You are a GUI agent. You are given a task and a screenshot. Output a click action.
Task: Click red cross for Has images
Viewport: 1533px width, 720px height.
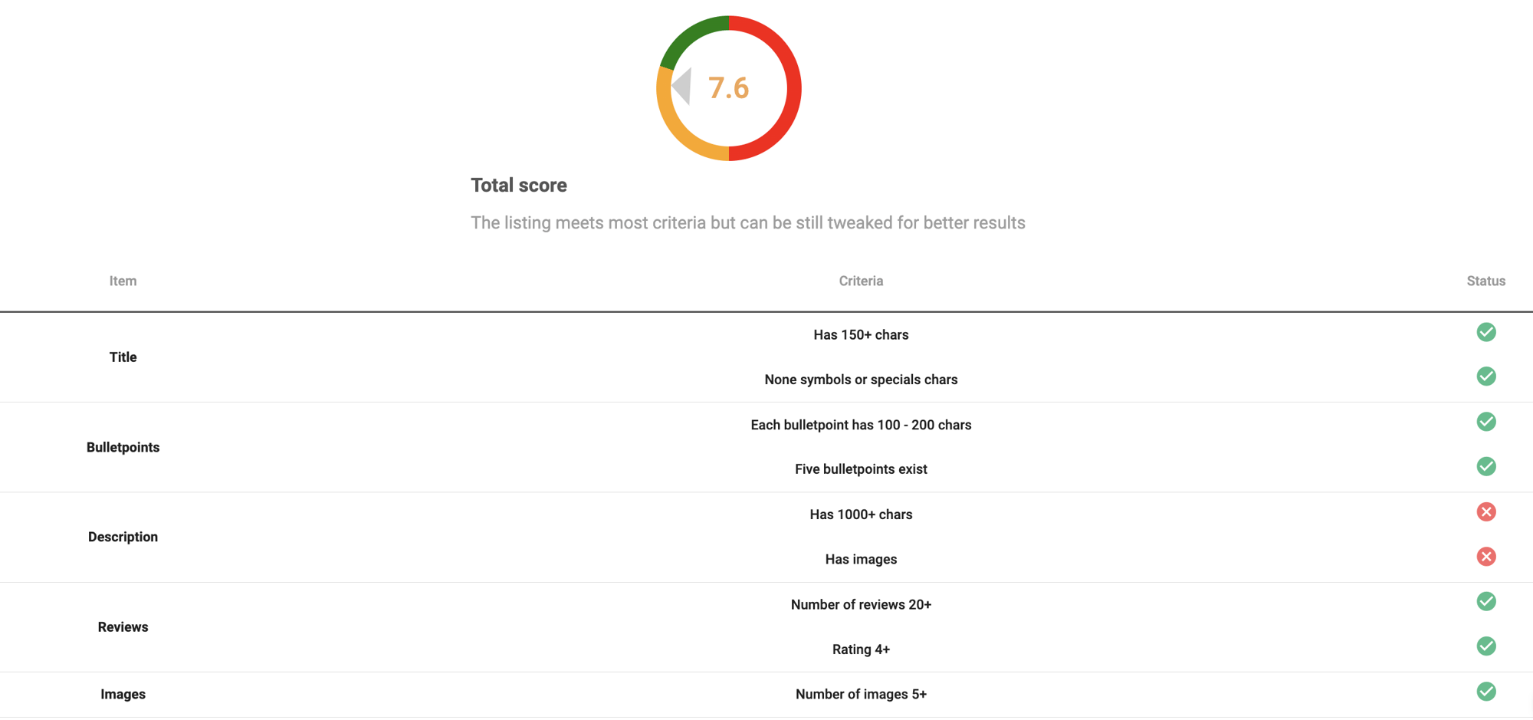(1485, 557)
